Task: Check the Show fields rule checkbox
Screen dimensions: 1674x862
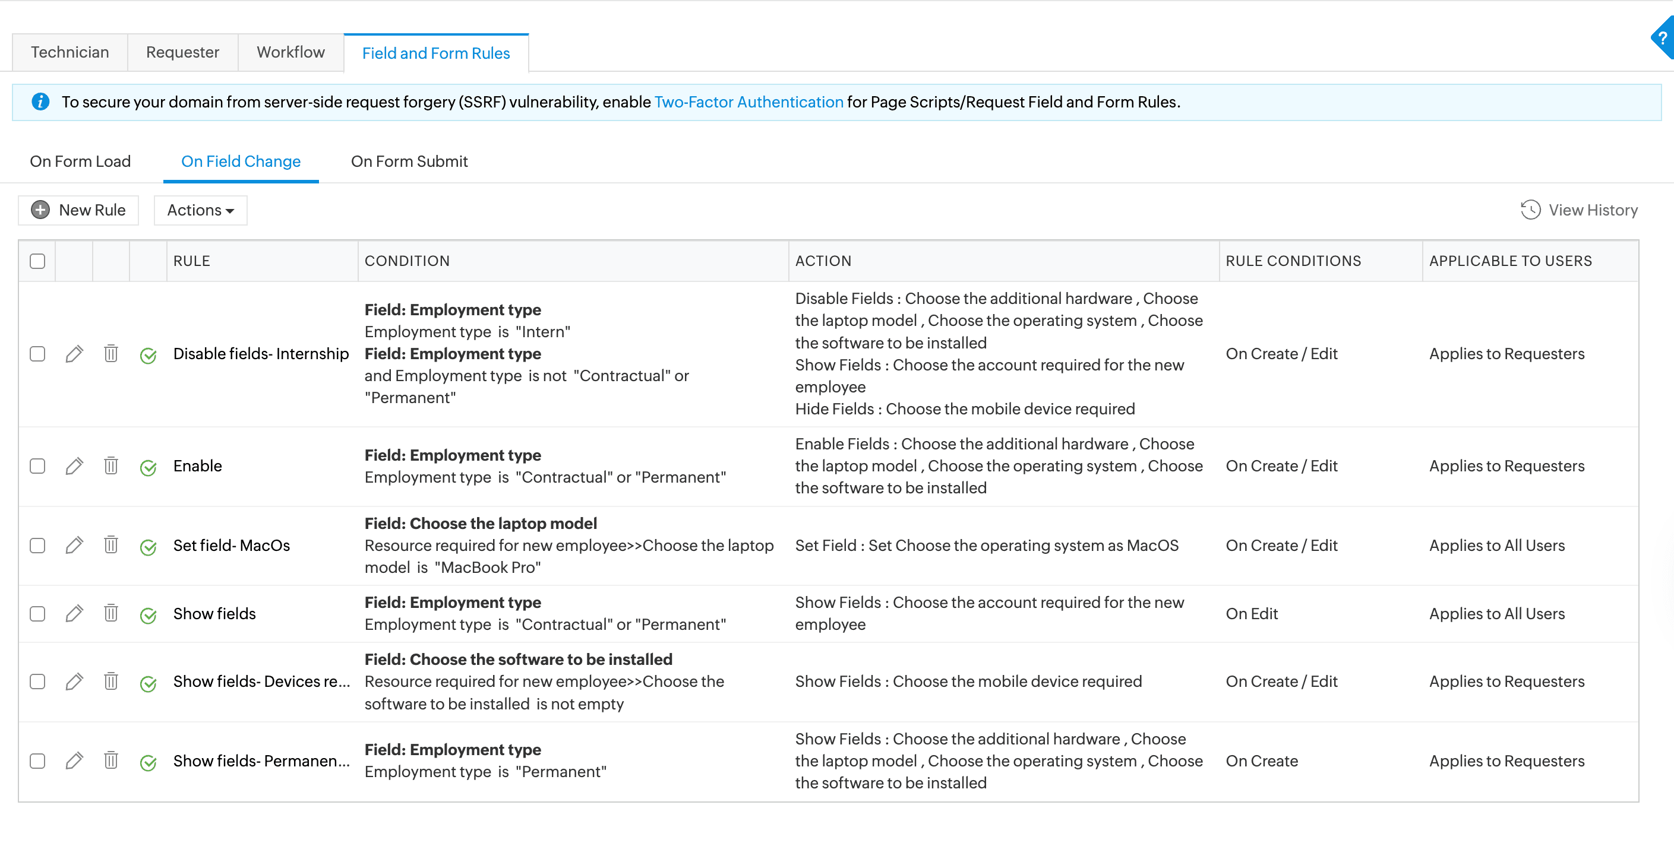Action: (37, 614)
